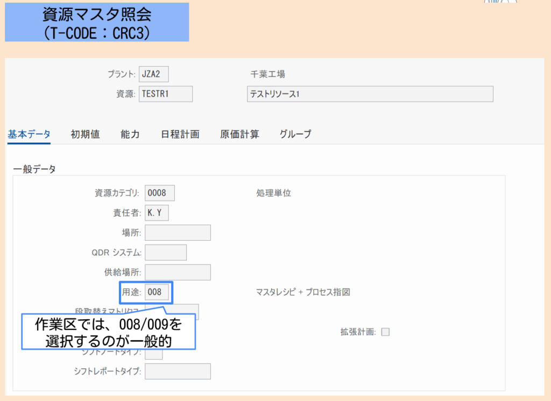Click the 責任者 field K.Y
Image resolution: width=551 pixels, height=401 pixels.
(x=157, y=213)
